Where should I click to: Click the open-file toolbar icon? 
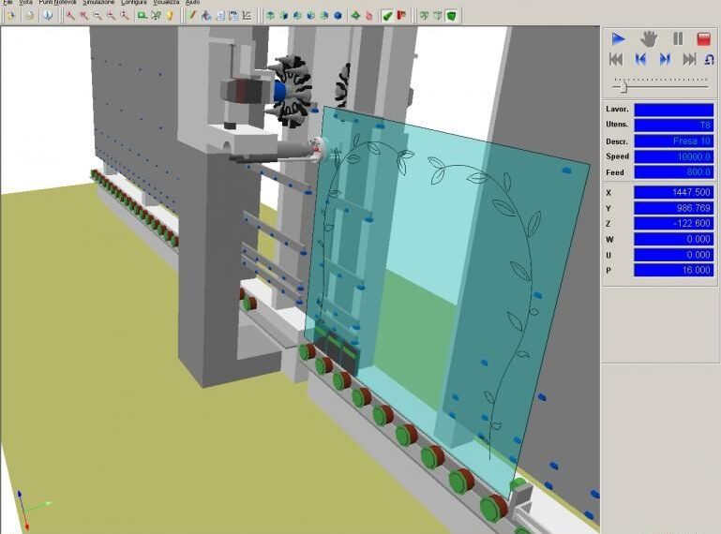(11, 16)
